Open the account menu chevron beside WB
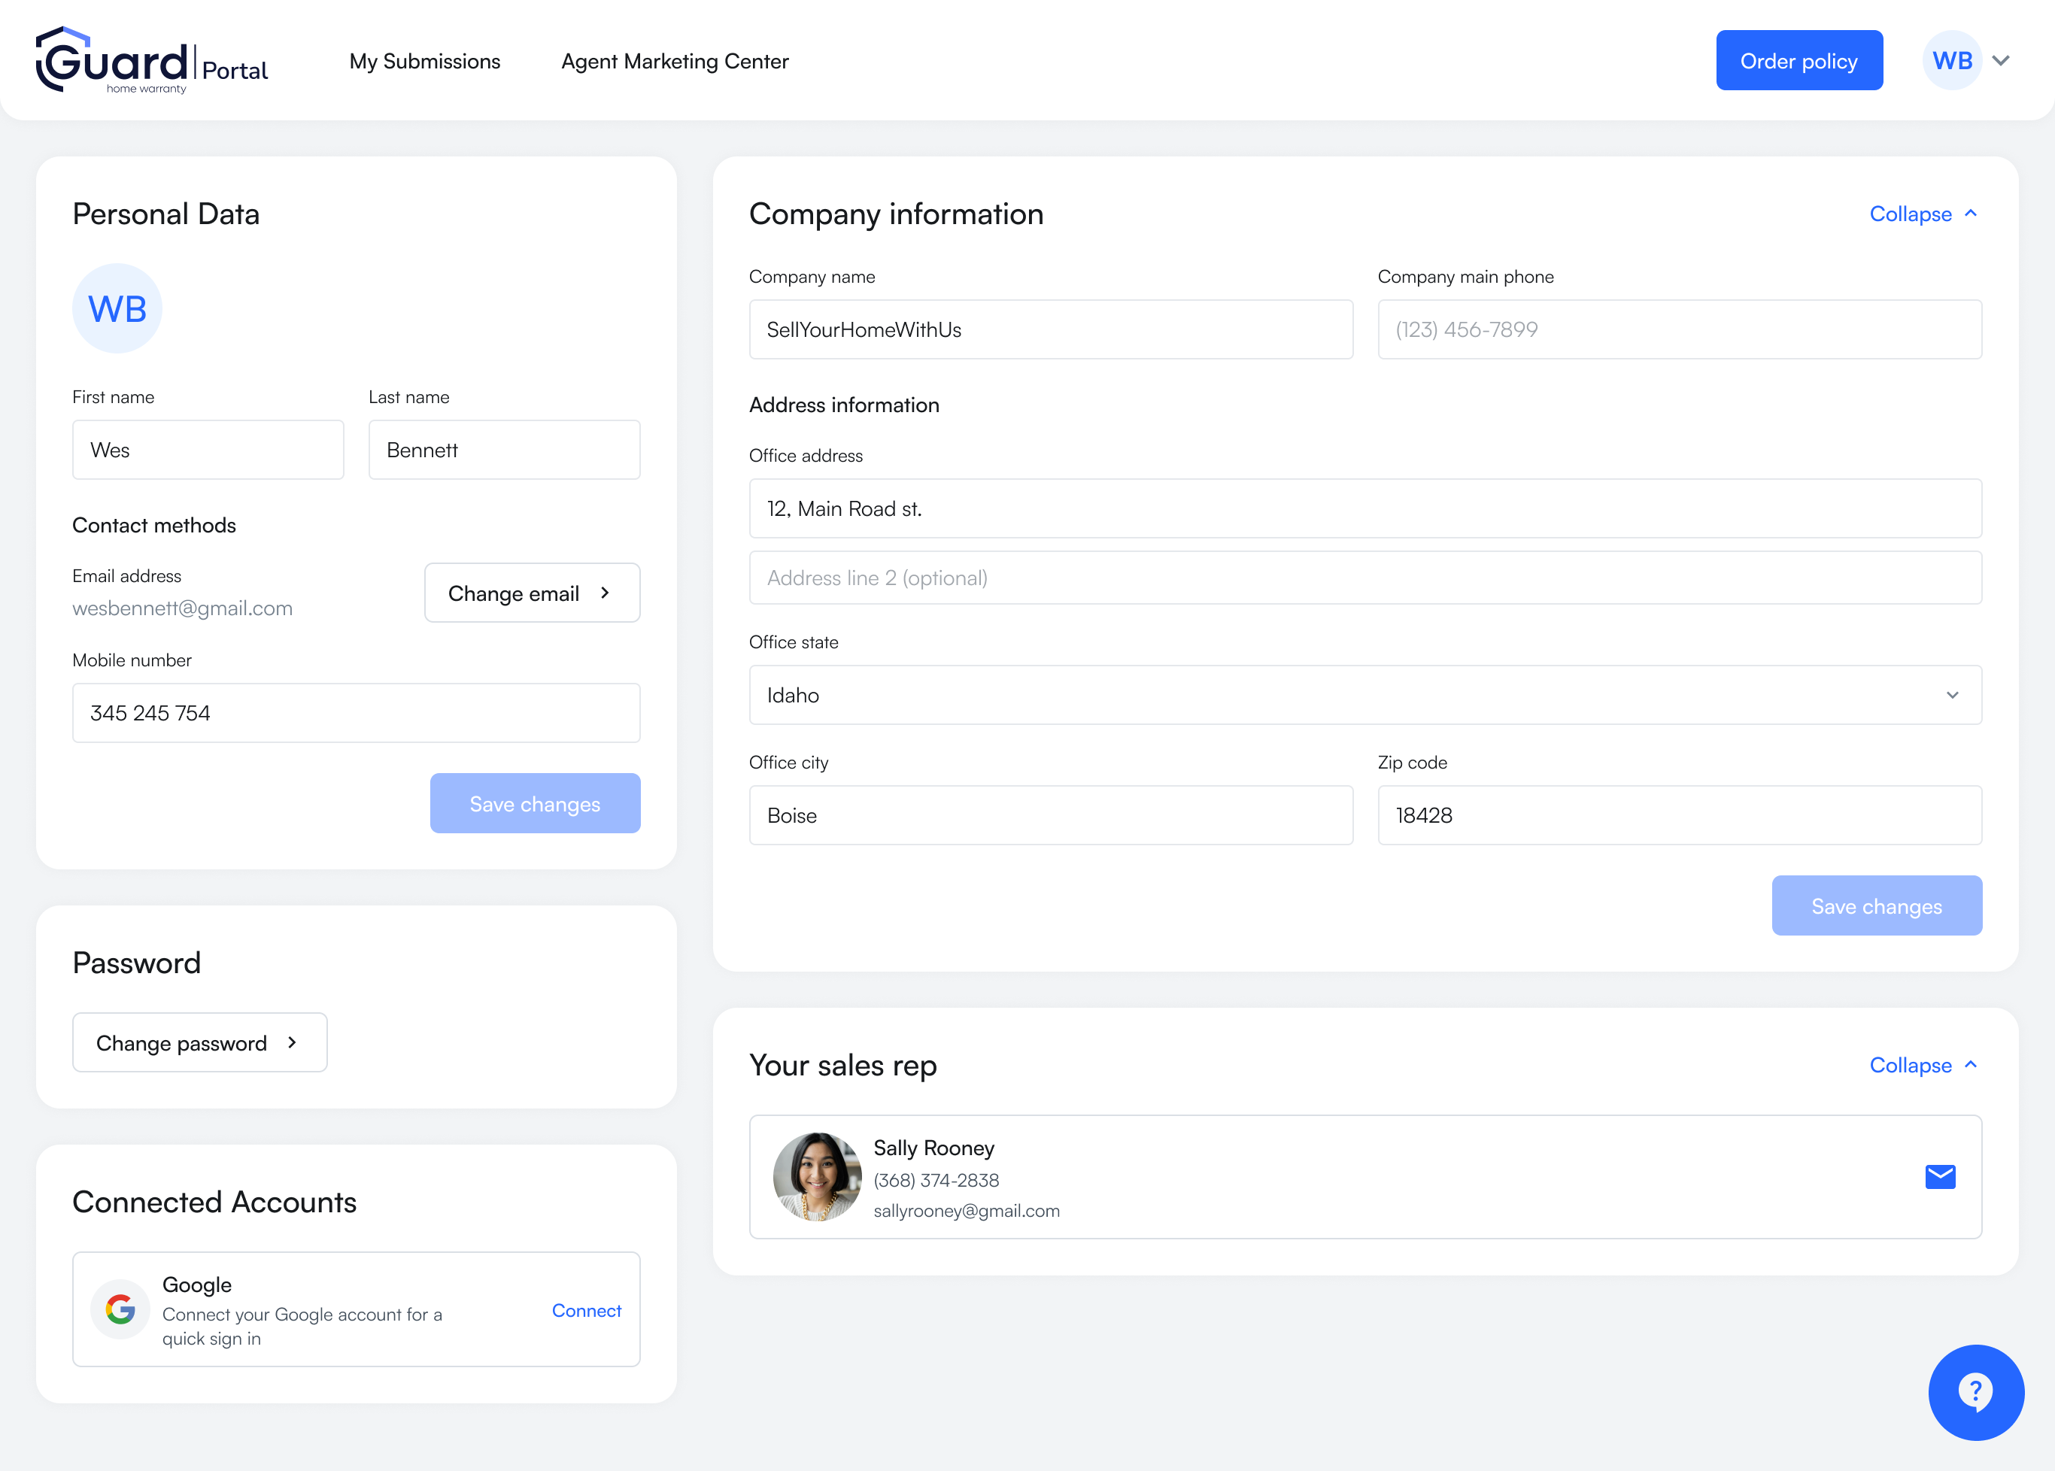Image resolution: width=2055 pixels, height=1471 pixels. pos(2002,61)
